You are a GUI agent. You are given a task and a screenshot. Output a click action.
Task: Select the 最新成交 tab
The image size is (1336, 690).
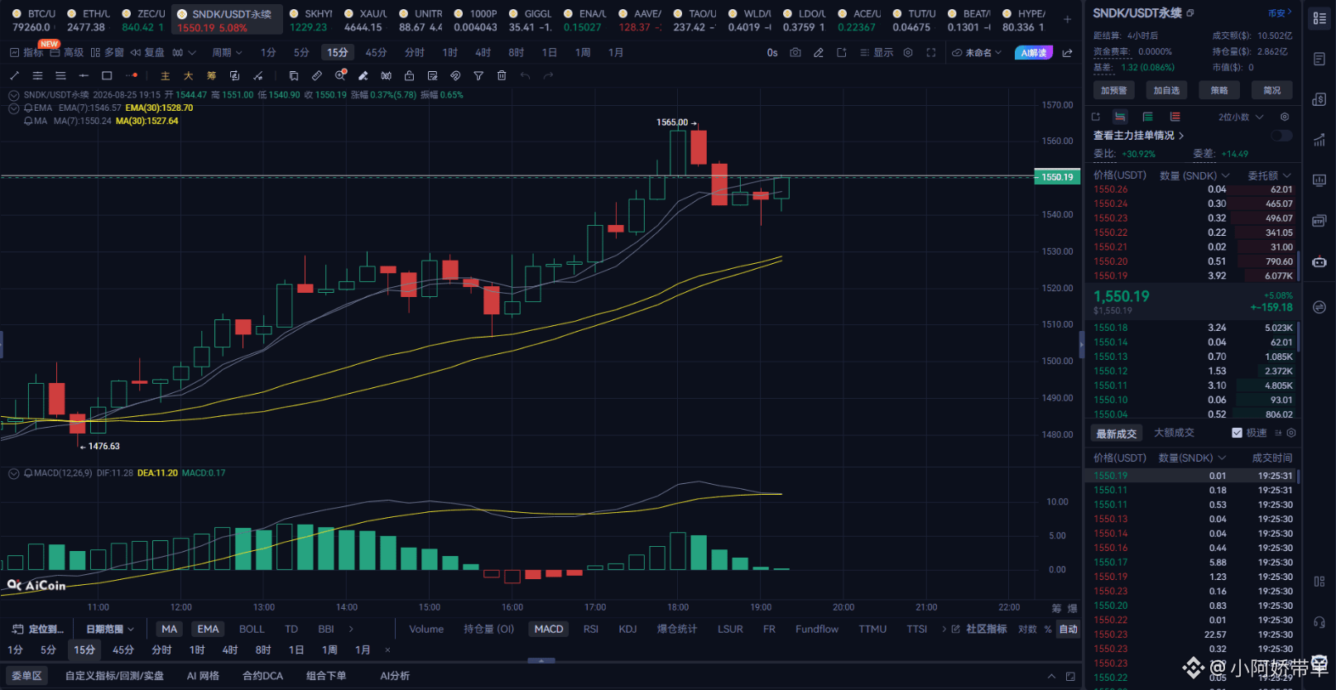pyautogui.click(x=1117, y=434)
